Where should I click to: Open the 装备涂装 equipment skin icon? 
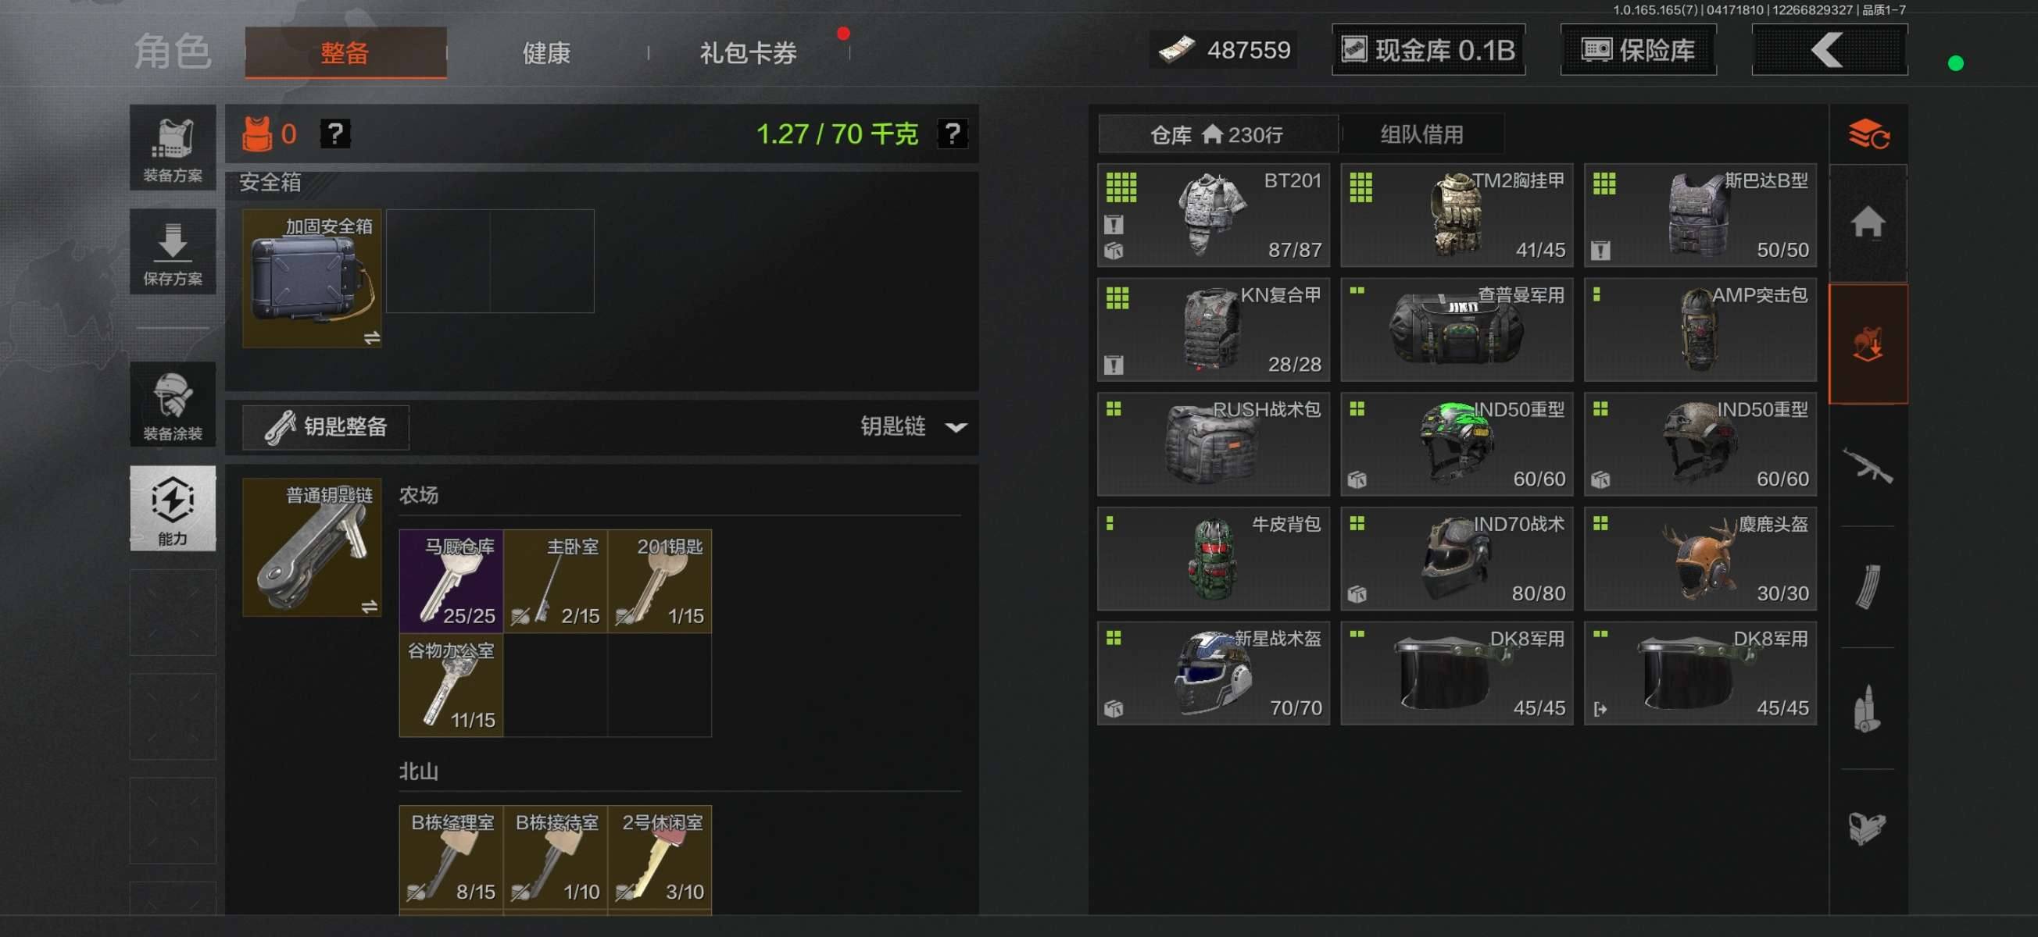(173, 404)
